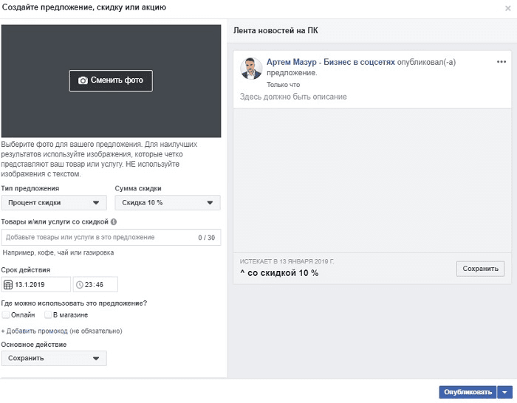Open the Основное действие dropdown
Image resolution: width=517 pixels, height=403 pixels.
tap(54, 358)
